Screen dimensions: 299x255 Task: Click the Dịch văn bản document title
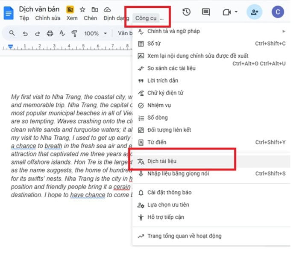click(x=40, y=9)
